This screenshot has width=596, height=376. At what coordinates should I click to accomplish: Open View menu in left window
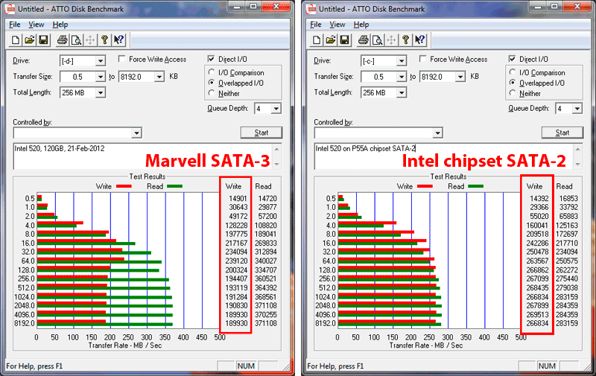36,25
